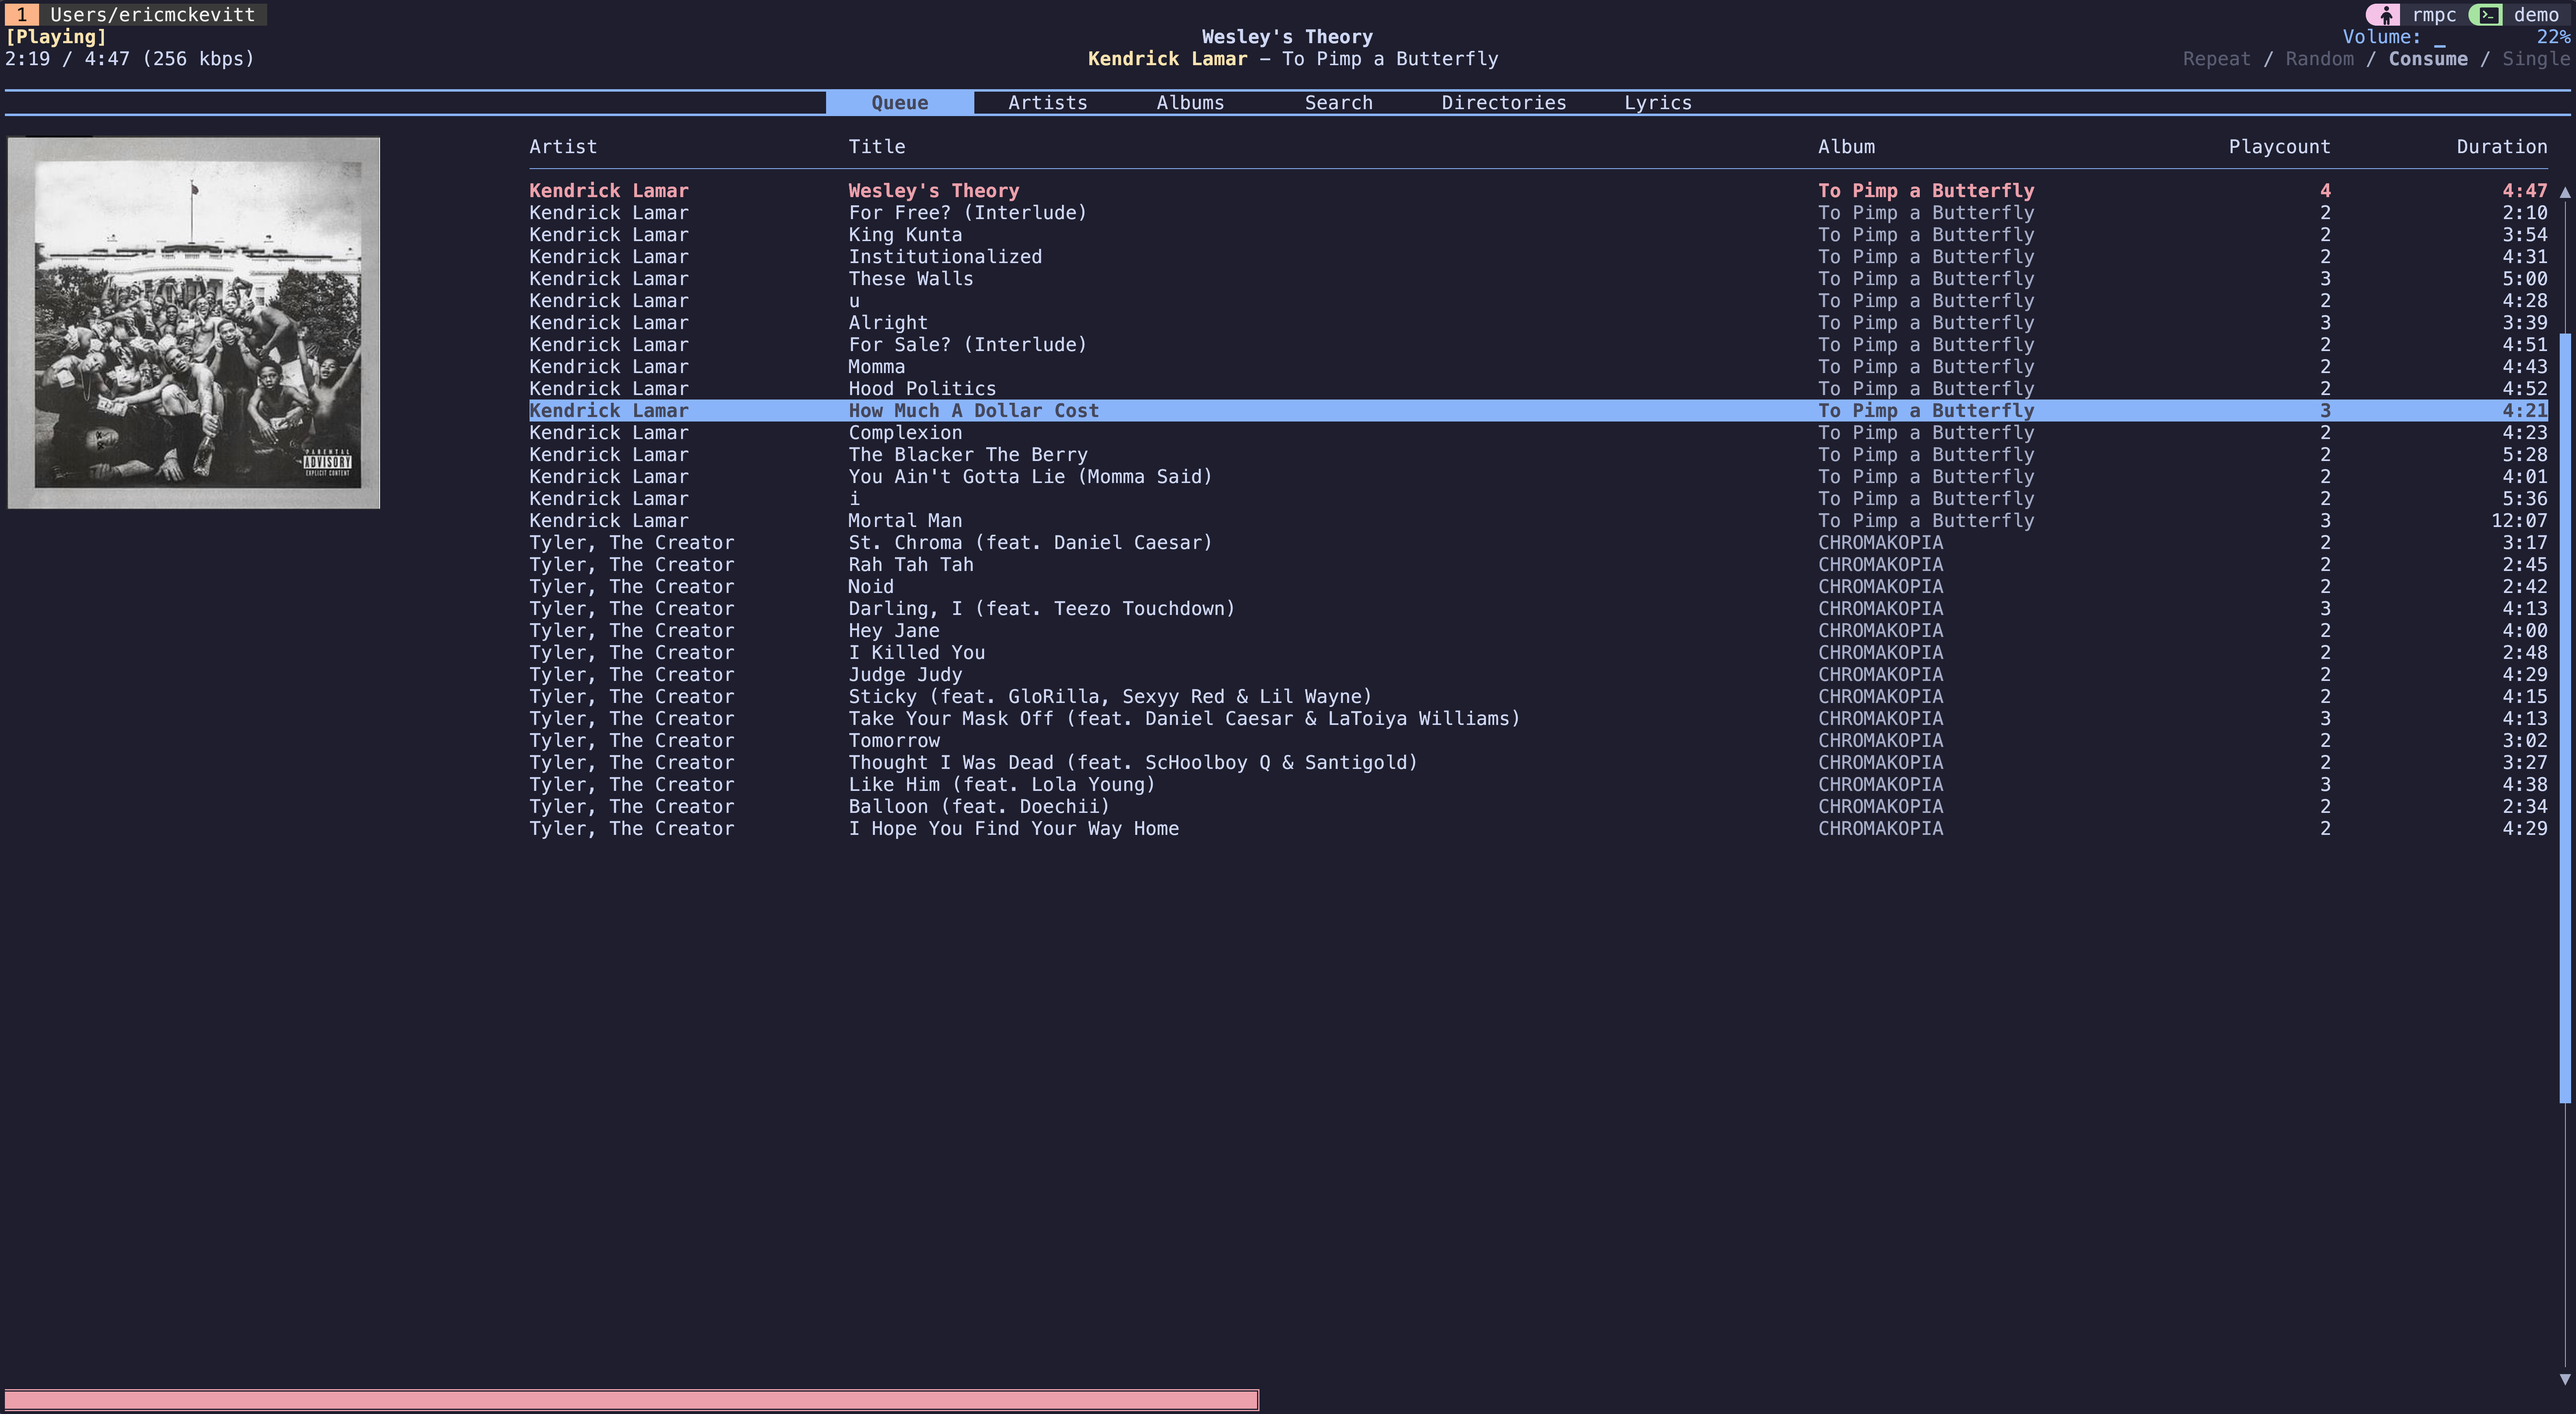Select "The Blacker The Berry" track
The image size is (2576, 1414).
tap(1538, 455)
